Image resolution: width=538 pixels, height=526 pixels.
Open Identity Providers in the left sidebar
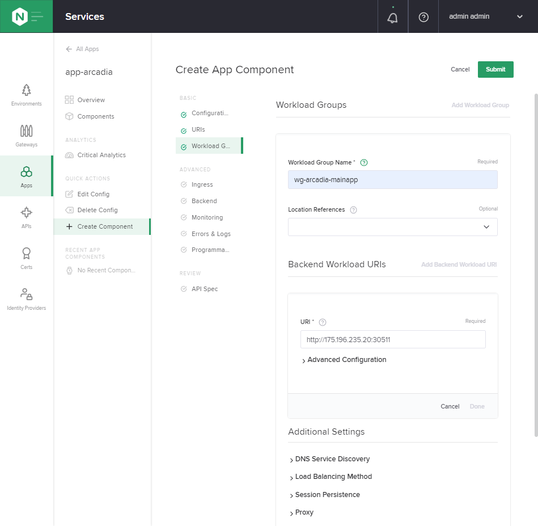[x=27, y=300]
